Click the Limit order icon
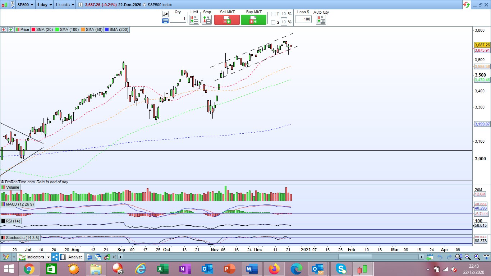Viewport: 491px width, 276px height. click(x=194, y=20)
